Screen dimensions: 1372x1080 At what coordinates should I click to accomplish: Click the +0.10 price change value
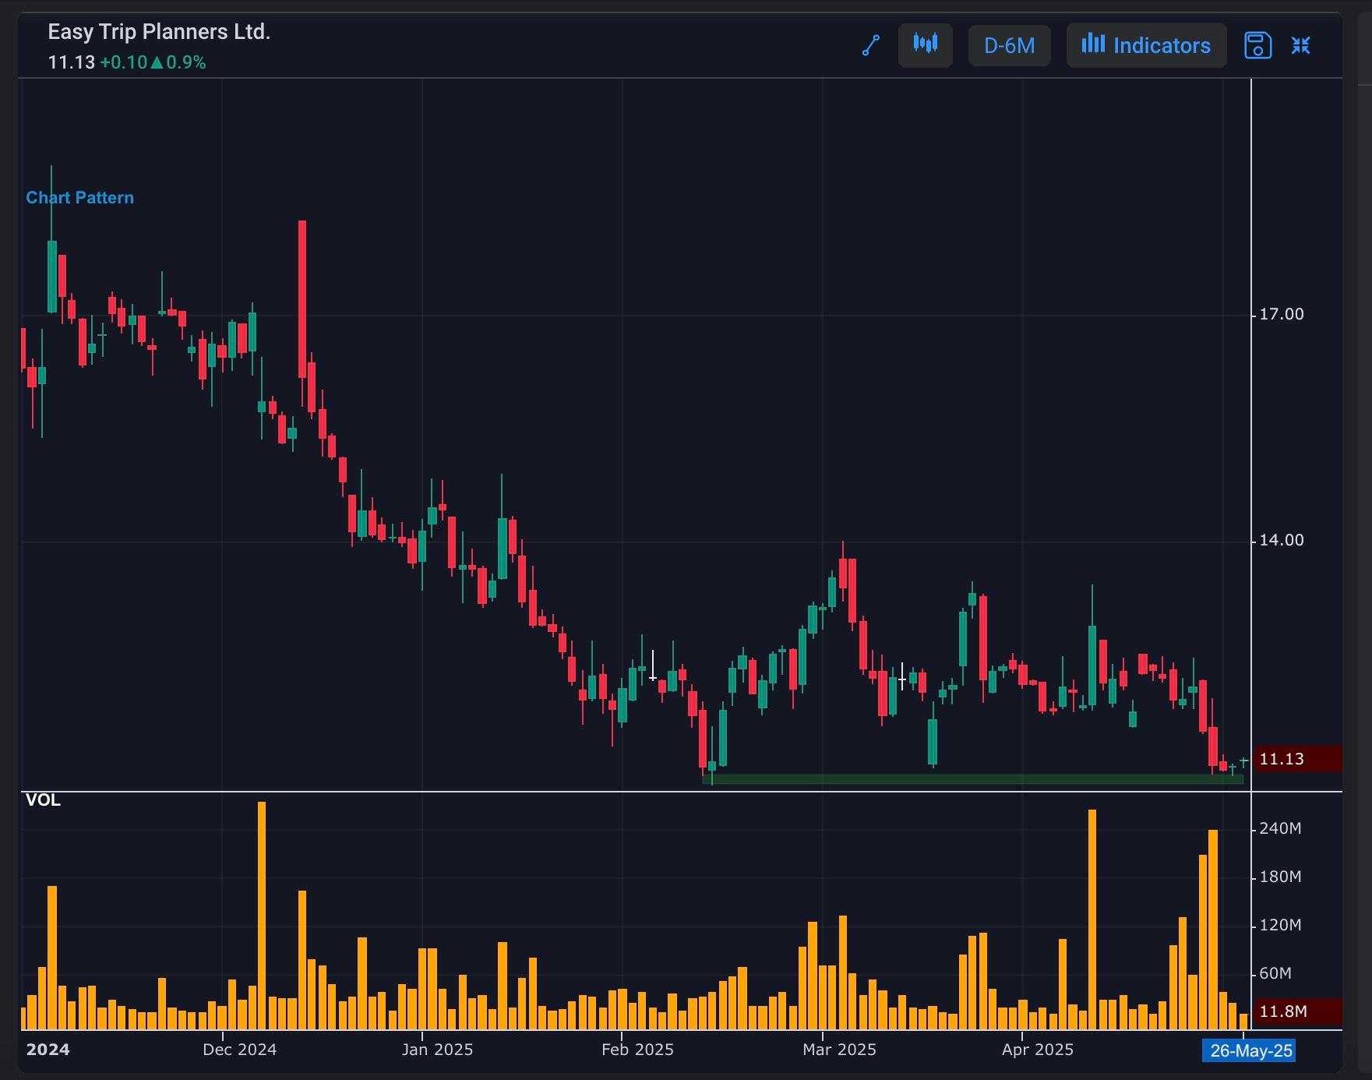[124, 62]
